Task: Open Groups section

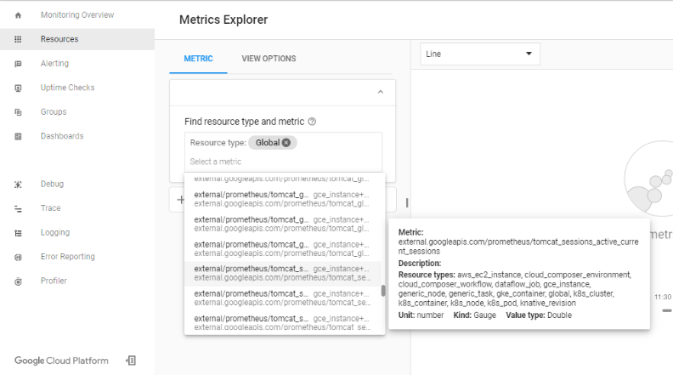Action: (x=54, y=111)
